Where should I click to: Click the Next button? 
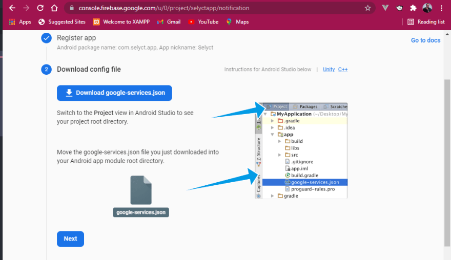pyautogui.click(x=71, y=239)
